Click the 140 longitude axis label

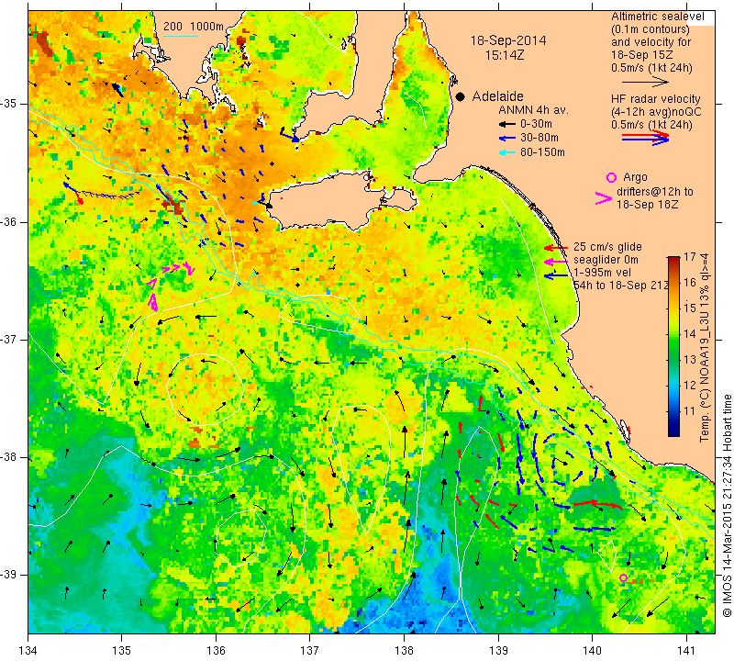click(x=593, y=651)
